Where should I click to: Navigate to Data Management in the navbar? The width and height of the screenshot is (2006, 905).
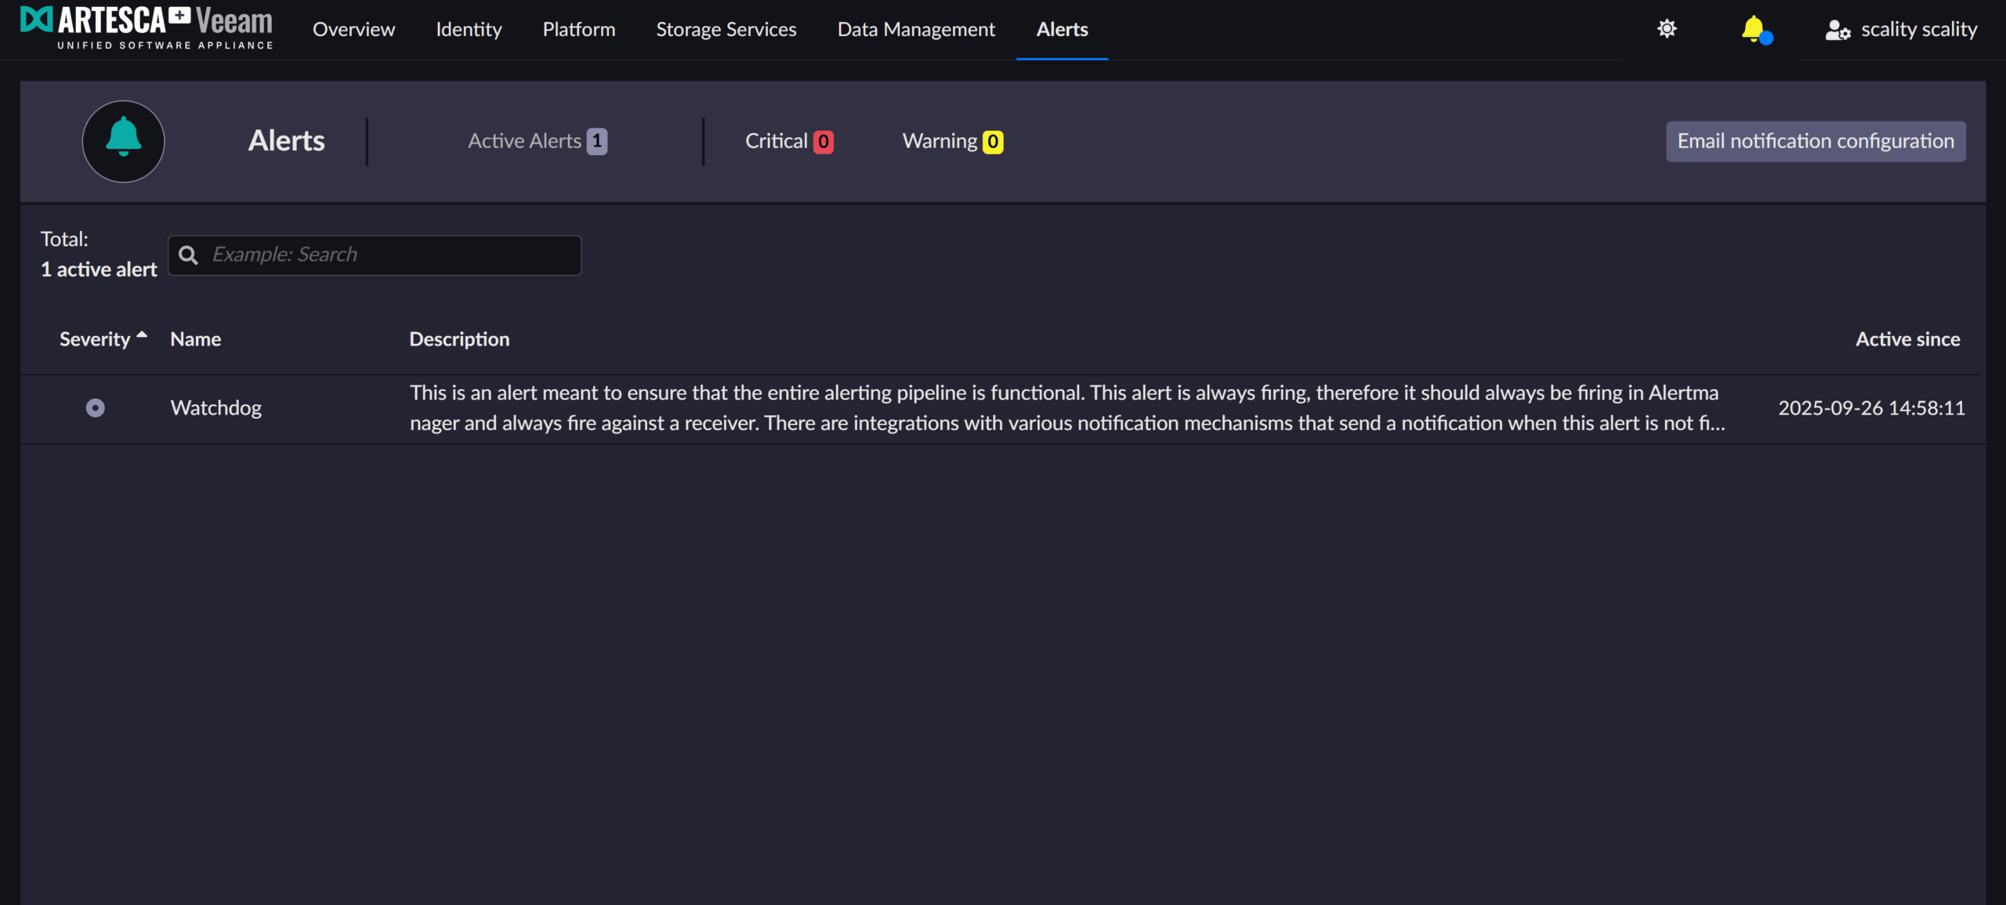916,30
